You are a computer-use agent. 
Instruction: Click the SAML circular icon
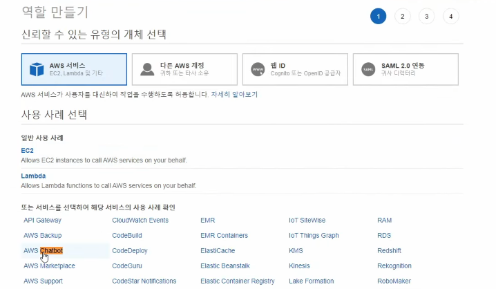point(368,69)
